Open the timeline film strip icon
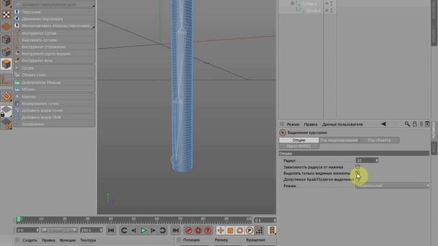 (x=272, y=230)
